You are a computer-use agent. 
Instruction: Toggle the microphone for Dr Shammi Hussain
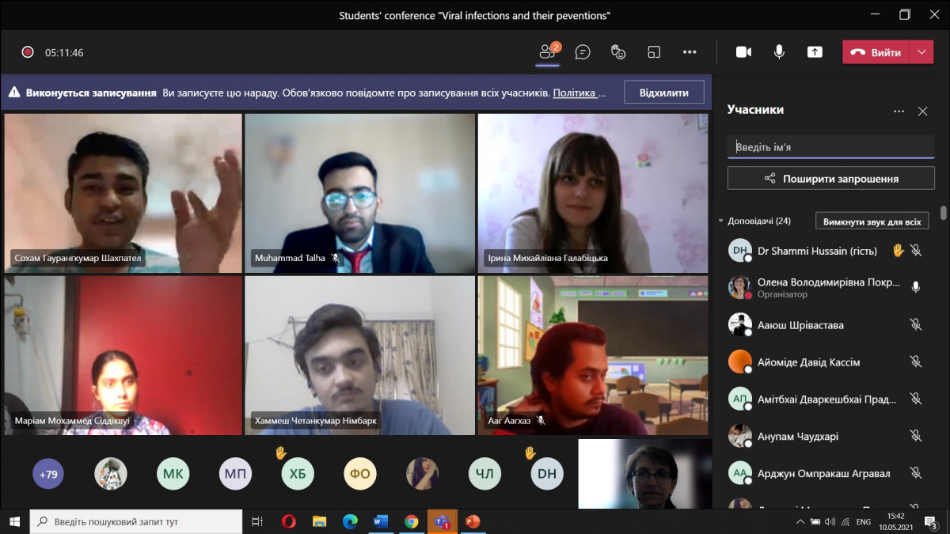click(x=916, y=251)
